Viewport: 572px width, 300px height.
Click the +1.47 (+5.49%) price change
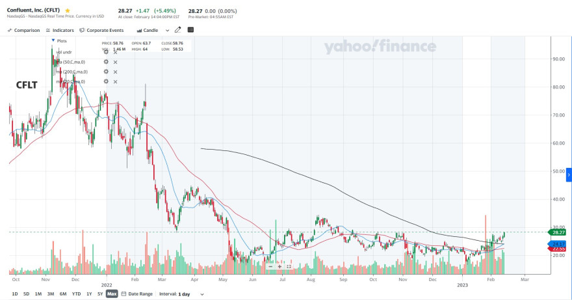[156, 11]
